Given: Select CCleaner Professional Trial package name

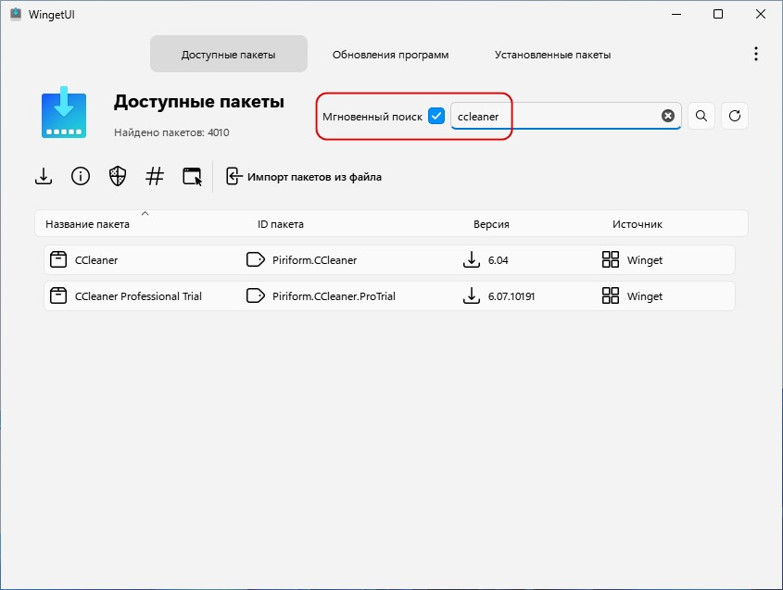Looking at the screenshot, I should (x=138, y=296).
